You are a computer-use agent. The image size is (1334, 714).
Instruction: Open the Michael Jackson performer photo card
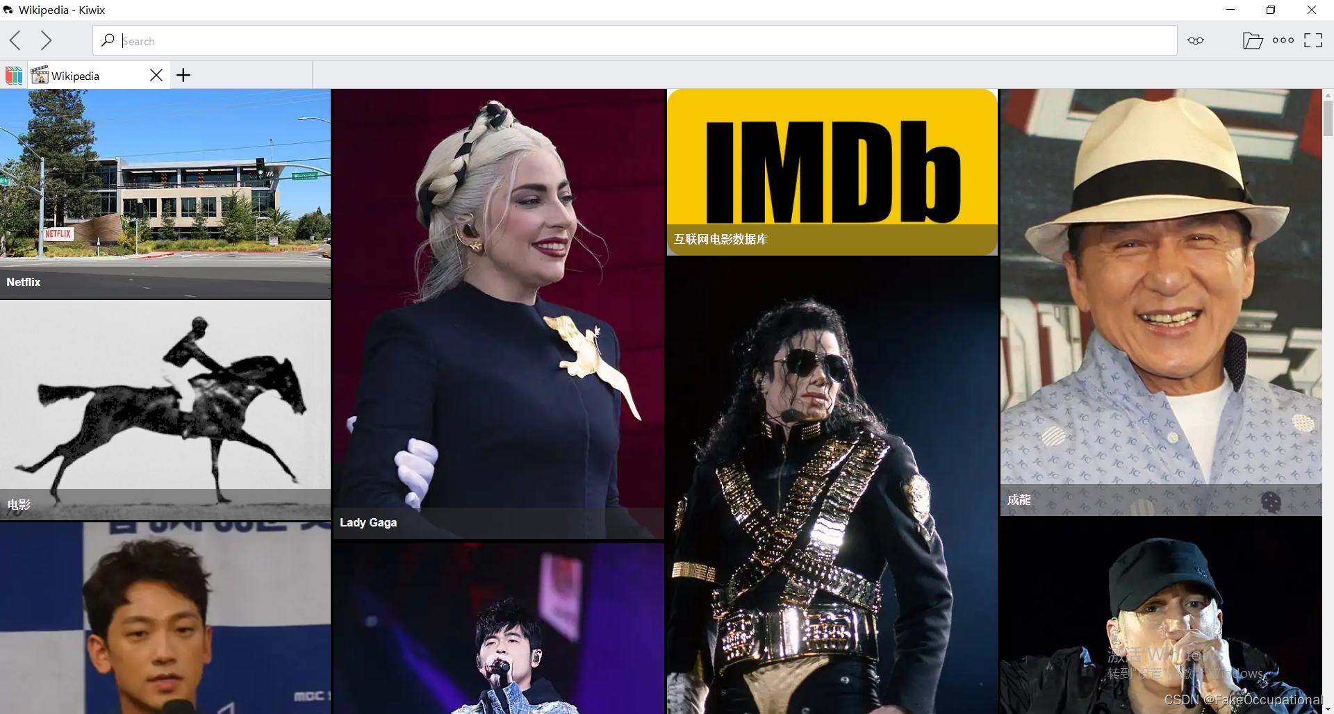point(832,486)
